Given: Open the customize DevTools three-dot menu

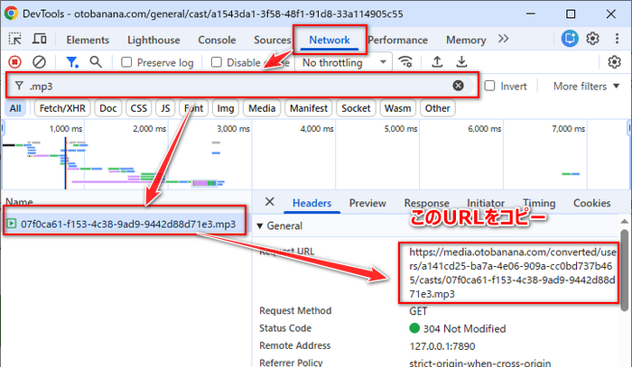Looking at the screenshot, I should pyautogui.click(x=617, y=39).
